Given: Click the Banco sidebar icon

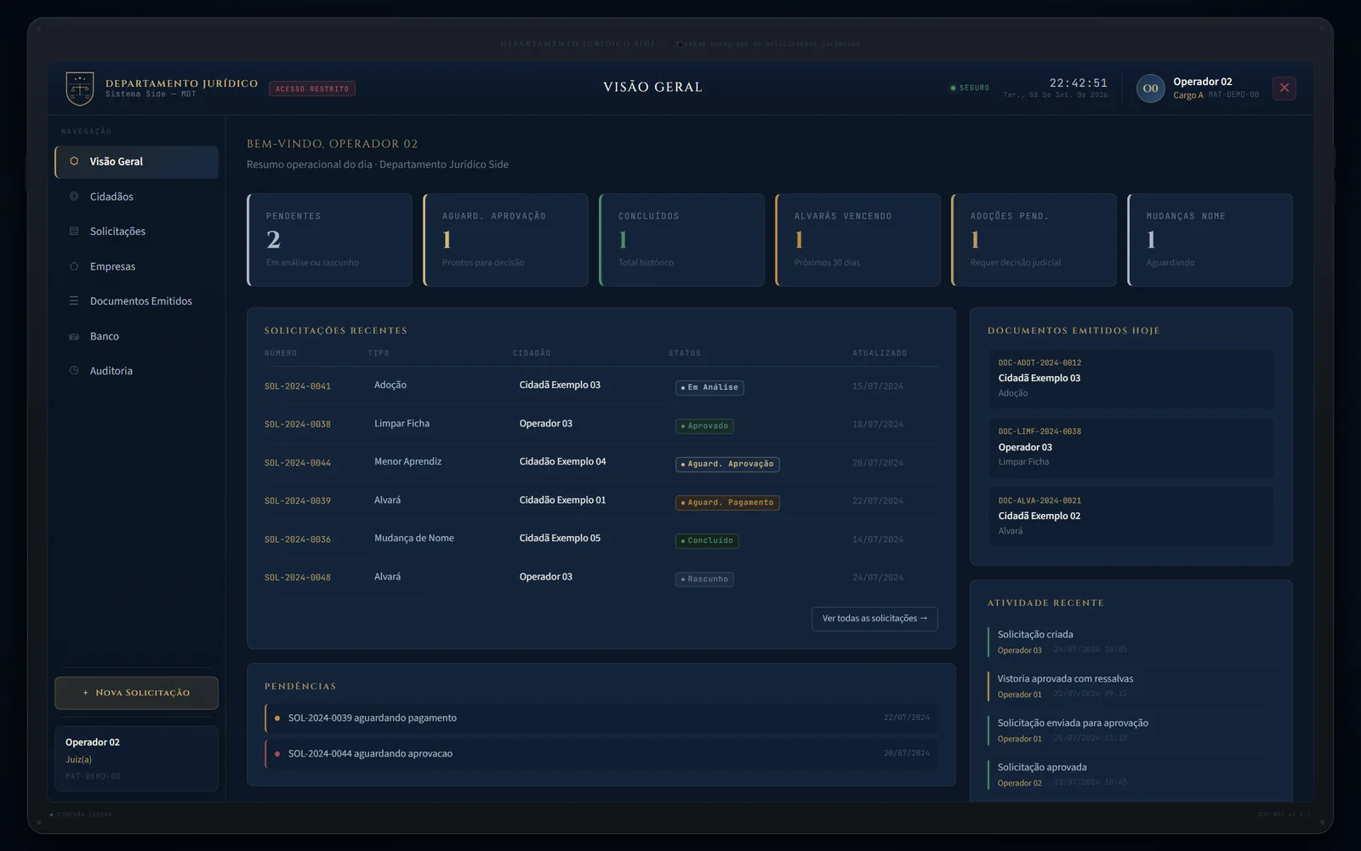Looking at the screenshot, I should click(x=74, y=336).
